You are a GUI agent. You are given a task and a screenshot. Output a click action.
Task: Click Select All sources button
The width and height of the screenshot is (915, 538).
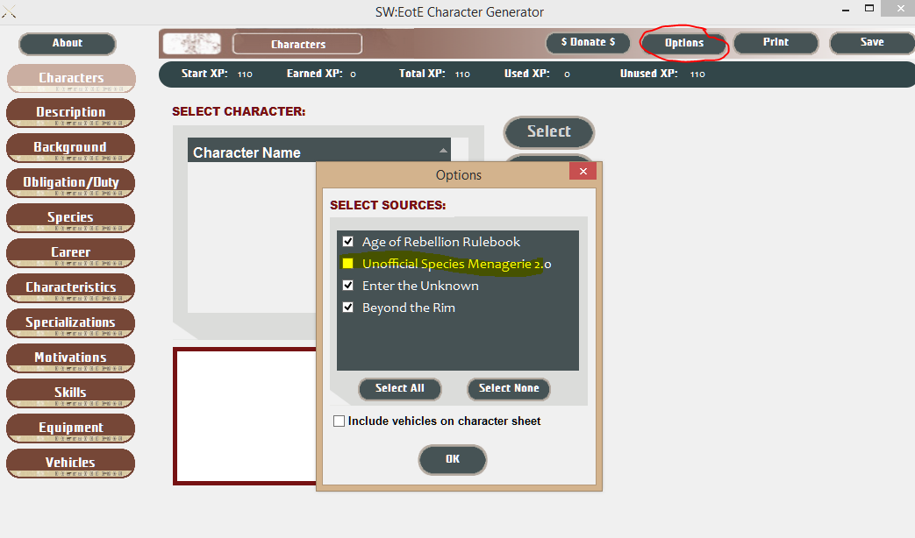[x=400, y=389]
